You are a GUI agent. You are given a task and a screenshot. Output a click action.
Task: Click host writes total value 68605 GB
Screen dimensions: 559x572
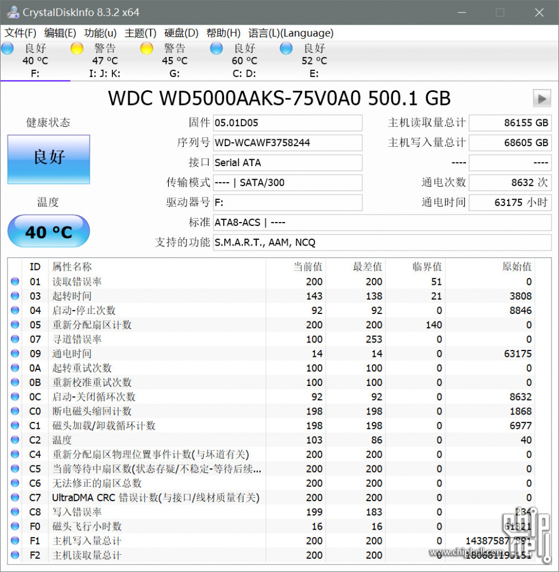click(x=510, y=143)
